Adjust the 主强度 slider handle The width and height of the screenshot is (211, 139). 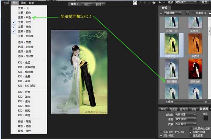[x=188, y=102]
